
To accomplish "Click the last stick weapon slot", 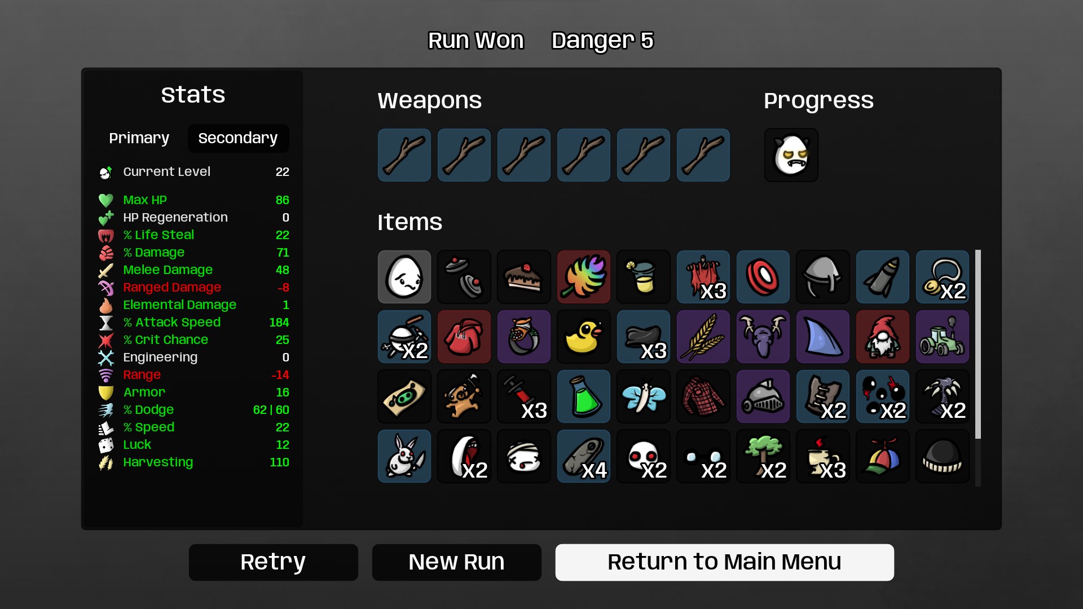I will point(703,155).
